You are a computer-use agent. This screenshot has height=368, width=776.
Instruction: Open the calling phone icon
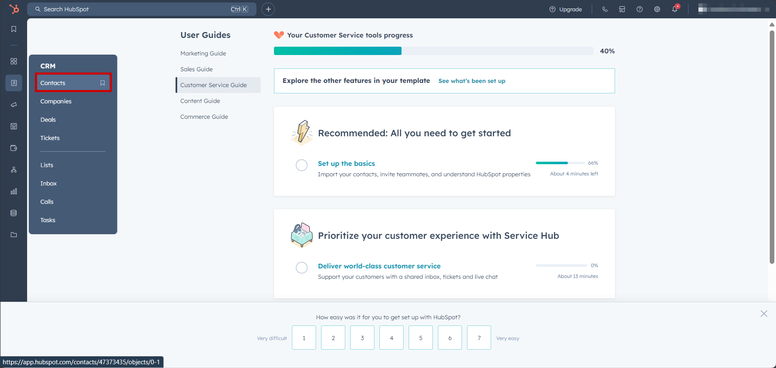coord(605,9)
